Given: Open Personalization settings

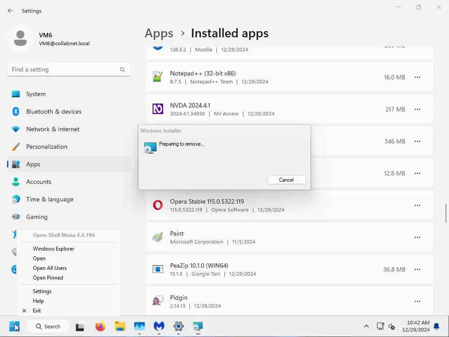Looking at the screenshot, I should click(x=69, y=147).
